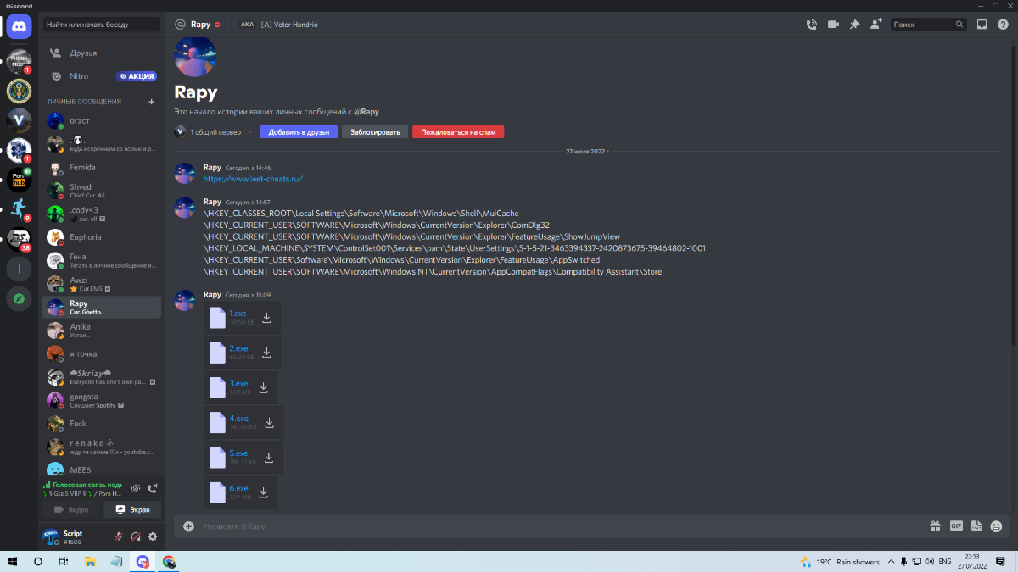Image resolution: width=1018 pixels, height=572 pixels.
Task: Open attachment plus menu in message box
Action: [188, 526]
